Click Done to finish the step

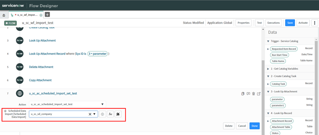(255, 126)
